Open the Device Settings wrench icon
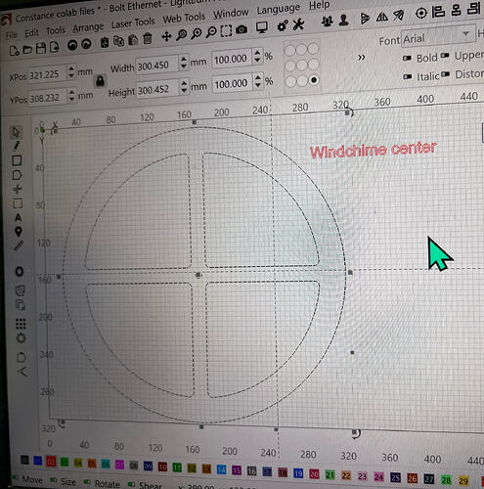The width and height of the screenshot is (484, 489). pyautogui.click(x=298, y=24)
